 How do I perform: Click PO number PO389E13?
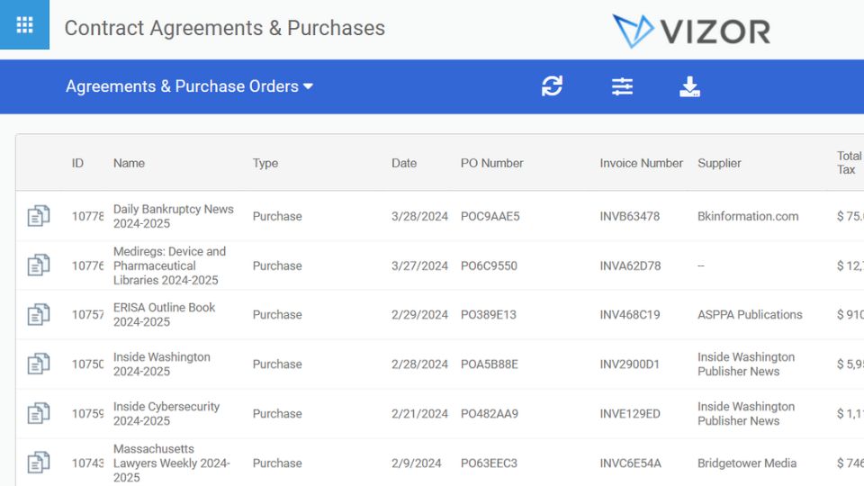(488, 315)
